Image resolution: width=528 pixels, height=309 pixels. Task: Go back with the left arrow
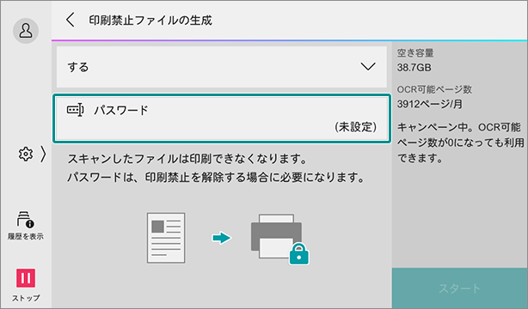pyautogui.click(x=70, y=21)
